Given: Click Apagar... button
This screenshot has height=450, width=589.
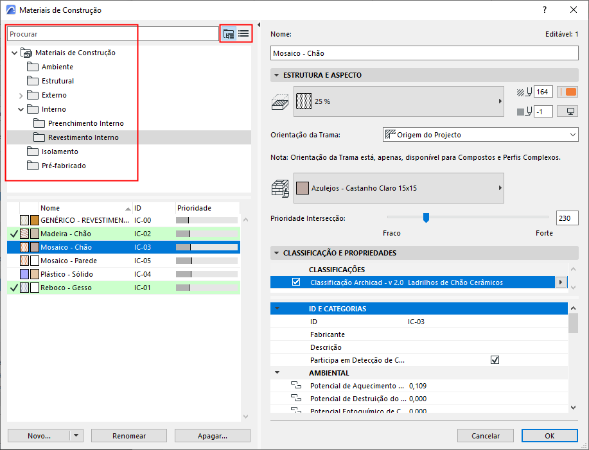Looking at the screenshot, I should pos(212,436).
